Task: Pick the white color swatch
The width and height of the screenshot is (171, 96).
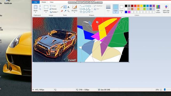Action: click(126, 9)
